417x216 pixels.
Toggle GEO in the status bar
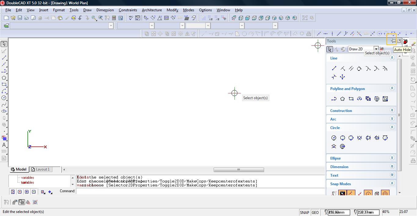(x=315, y=212)
